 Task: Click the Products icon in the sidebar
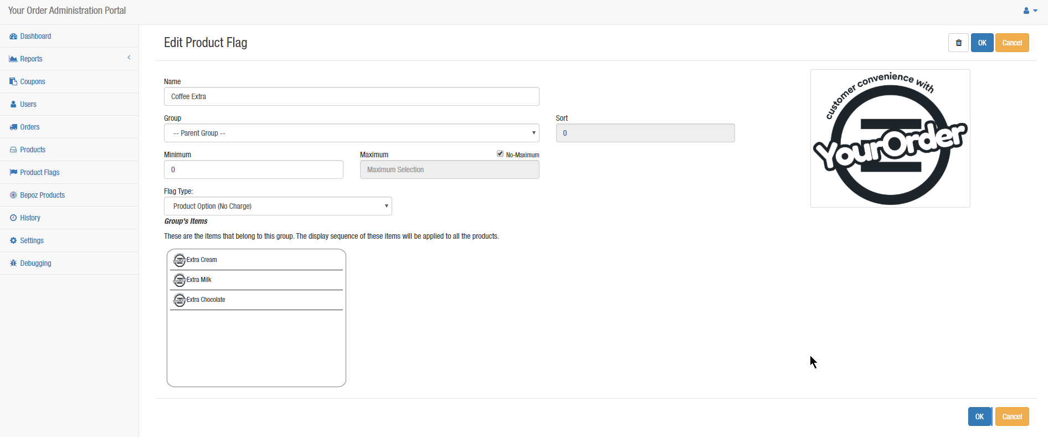pyautogui.click(x=13, y=150)
